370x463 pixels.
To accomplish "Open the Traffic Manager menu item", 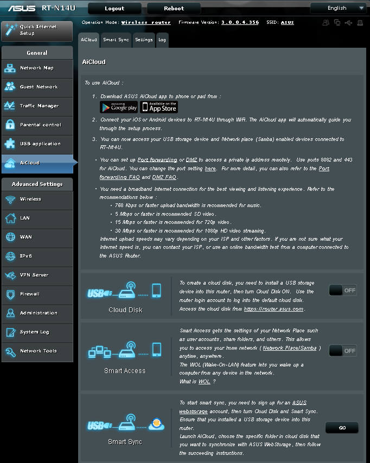I will (37, 106).
